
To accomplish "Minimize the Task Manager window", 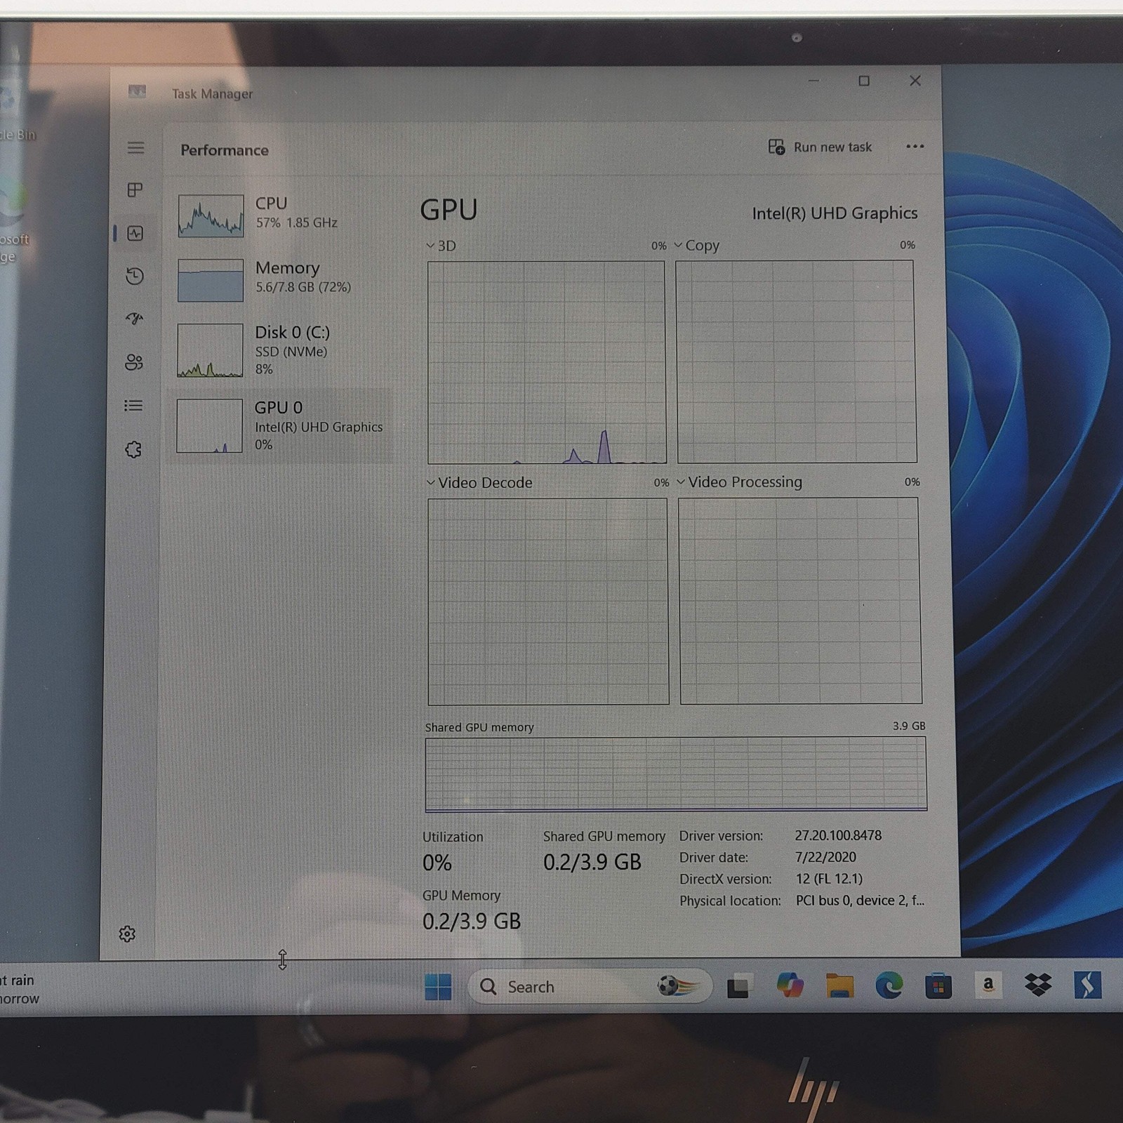I will 813,81.
